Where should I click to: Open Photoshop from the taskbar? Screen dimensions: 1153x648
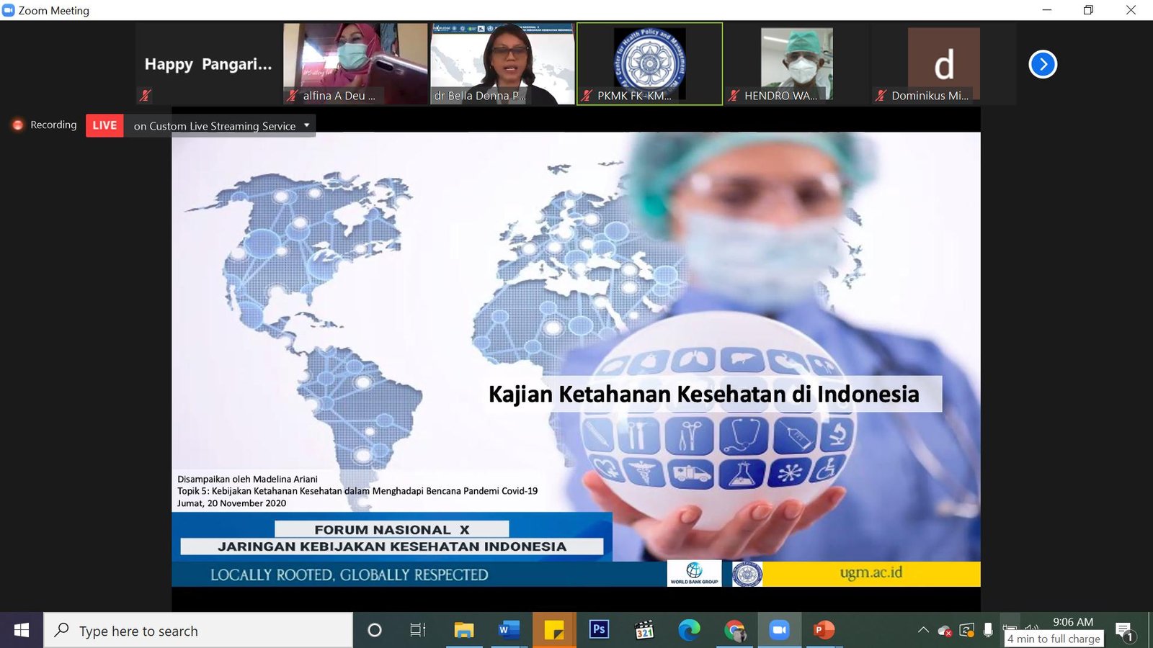[x=598, y=630]
